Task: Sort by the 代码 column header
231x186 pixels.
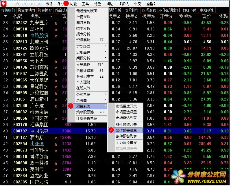Action: pos(18,16)
